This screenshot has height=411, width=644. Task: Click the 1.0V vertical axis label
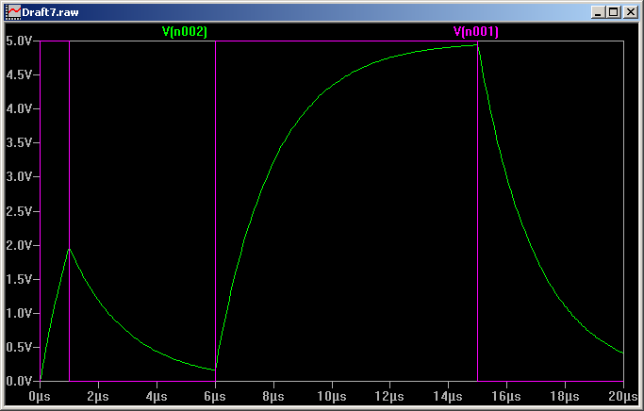pos(19,313)
